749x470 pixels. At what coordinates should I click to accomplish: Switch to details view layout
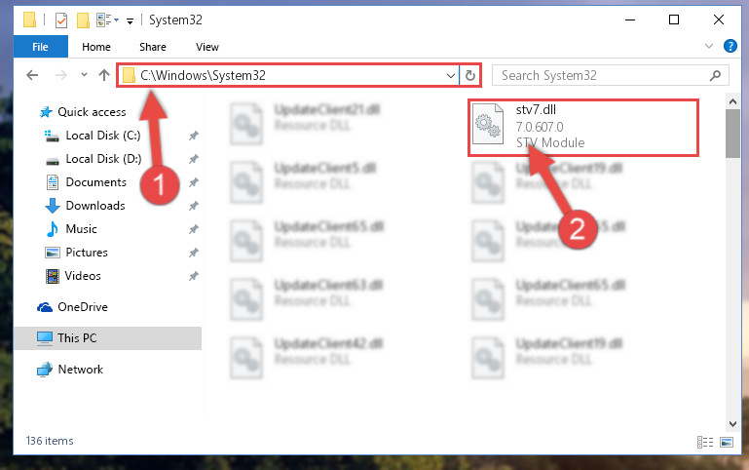click(705, 442)
